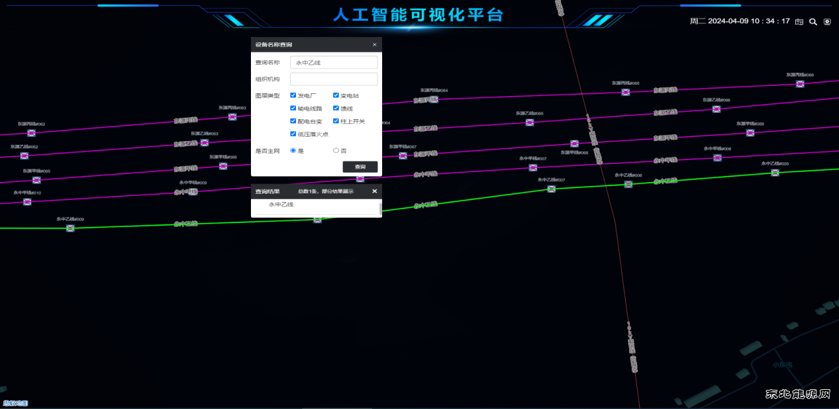This screenshot has height=409, width=839.
Task: Select tower marker 东源甲线#069
Action: coord(750,132)
